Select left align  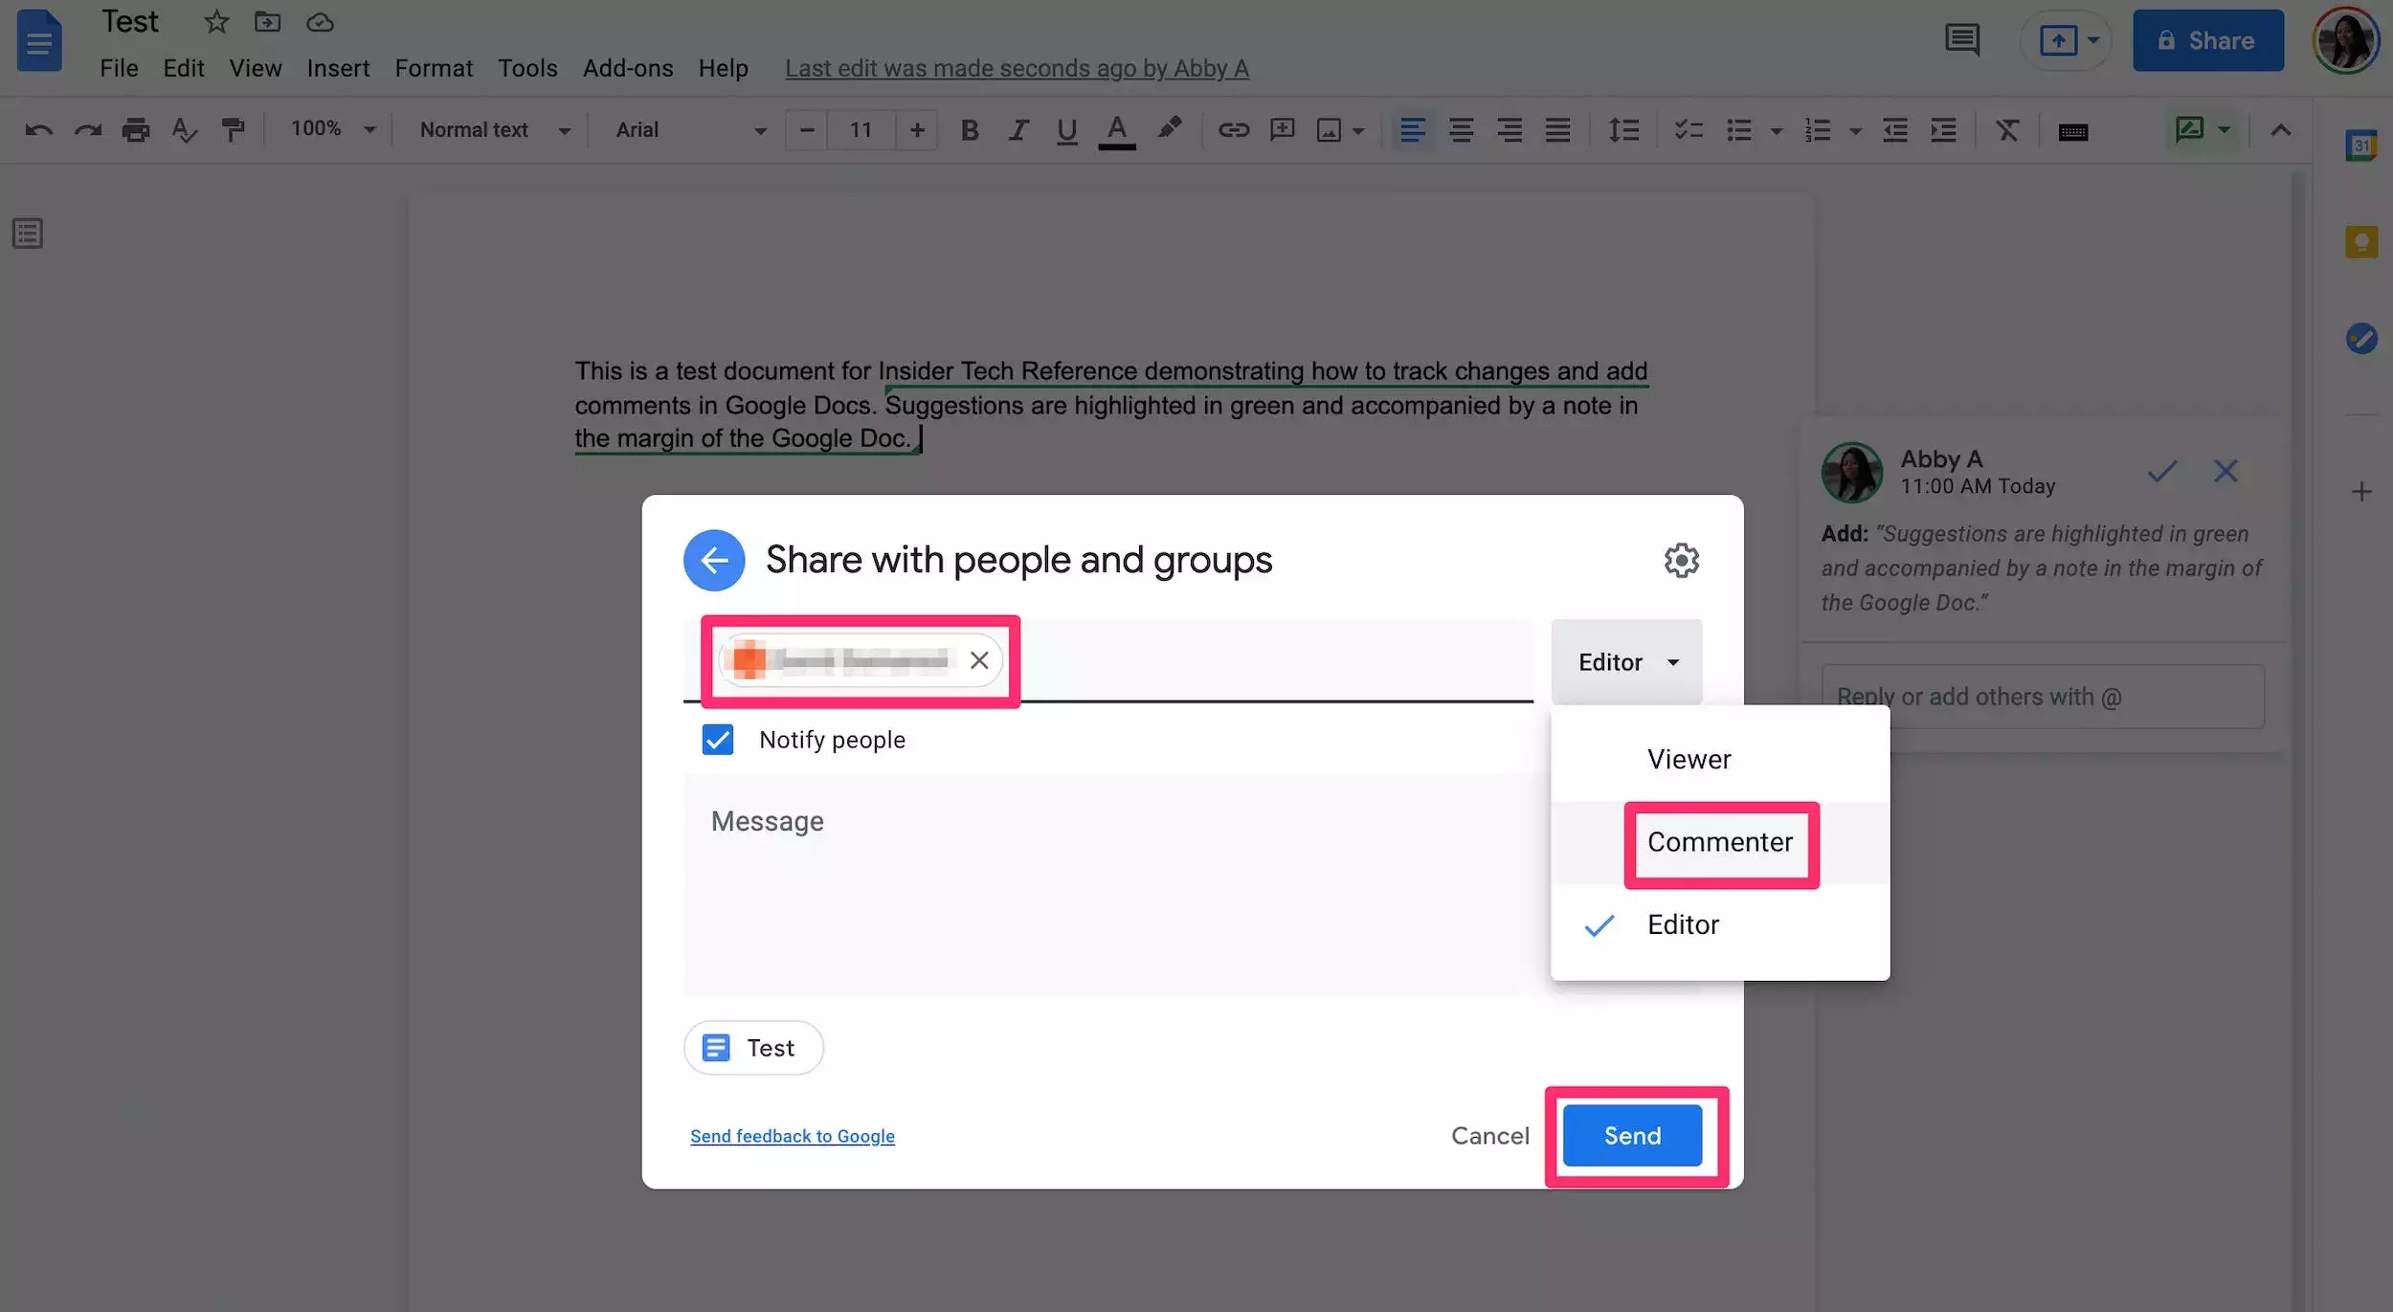tap(1412, 130)
